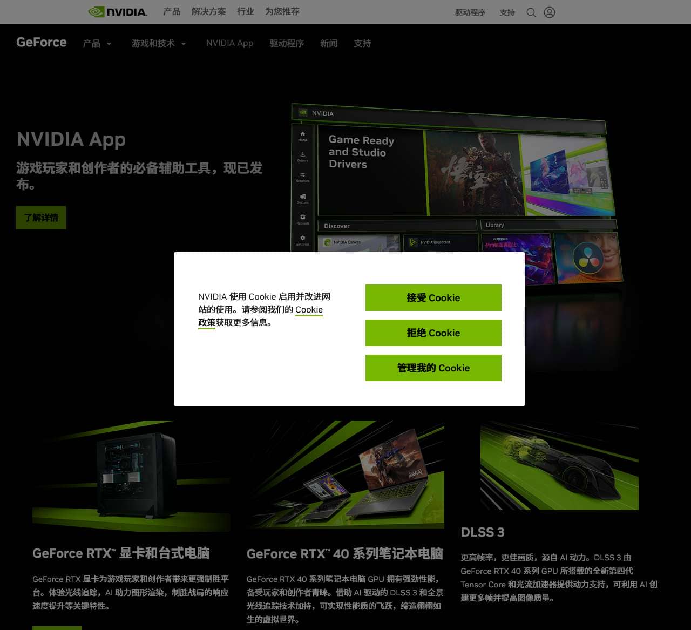Go to 支持 link in top bar
The height and width of the screenshot is (630, 691).
507,12
